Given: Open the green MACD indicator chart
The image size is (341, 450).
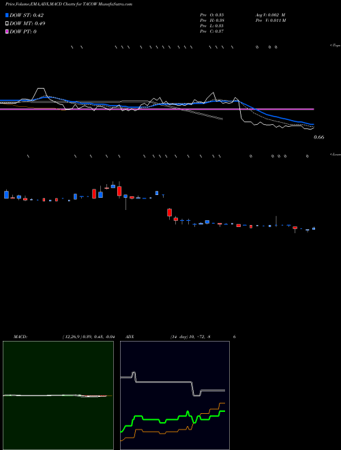Looking at the screenshot, I should click(58, 395).
